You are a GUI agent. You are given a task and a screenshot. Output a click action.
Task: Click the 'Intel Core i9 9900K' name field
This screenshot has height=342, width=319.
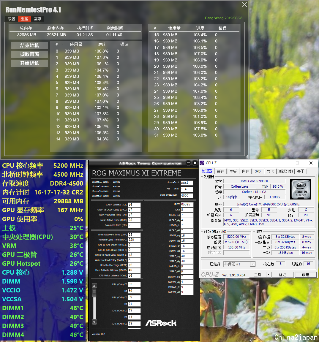pyautogui.click(x=255, y=181)
